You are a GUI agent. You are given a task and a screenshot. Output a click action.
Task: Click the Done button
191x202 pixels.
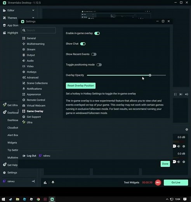coord(165,164)
